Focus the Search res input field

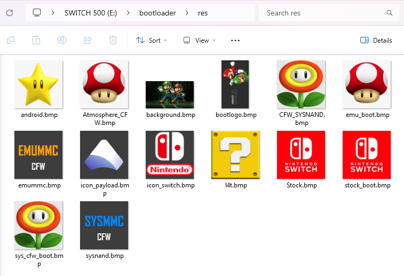329,13
